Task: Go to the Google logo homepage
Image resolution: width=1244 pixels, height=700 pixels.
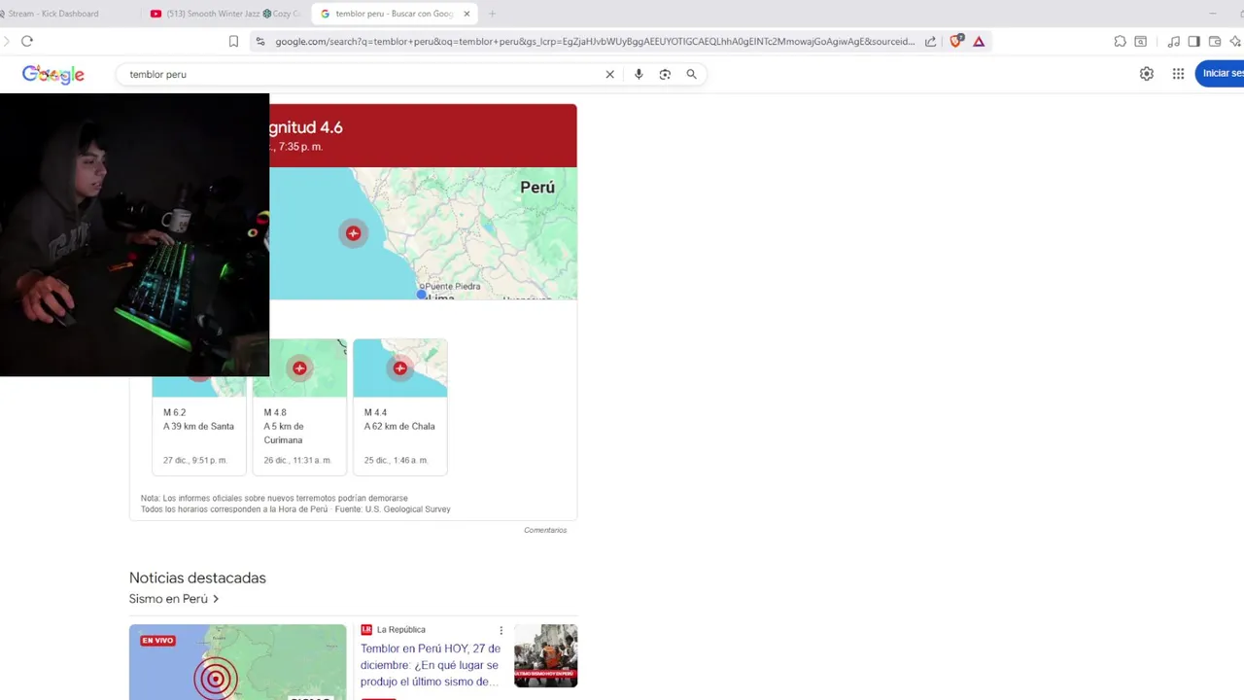Action: click(x=53, y=75)
